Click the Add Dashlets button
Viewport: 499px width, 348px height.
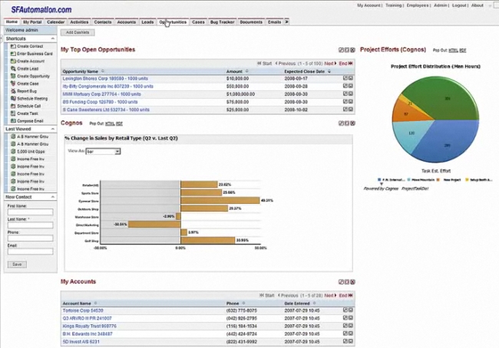click(x=78, y=32)
